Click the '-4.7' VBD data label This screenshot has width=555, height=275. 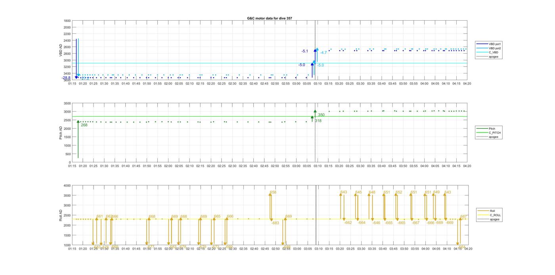pyautogui.click(x=323, y=53)
